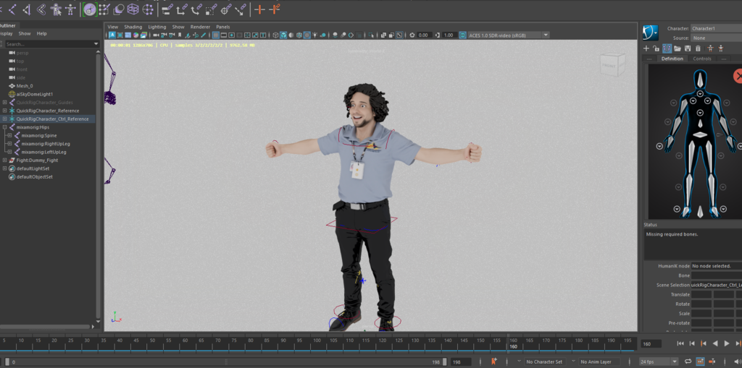Image resolution: width=742 pixels, height=368 pixels.
Task: Delete the HumanIK definition with trash icon
Action: pyautogui.click(x=698, y=48)
